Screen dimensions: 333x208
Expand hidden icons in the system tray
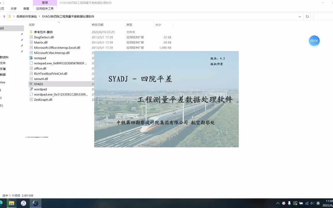[278, 203]
